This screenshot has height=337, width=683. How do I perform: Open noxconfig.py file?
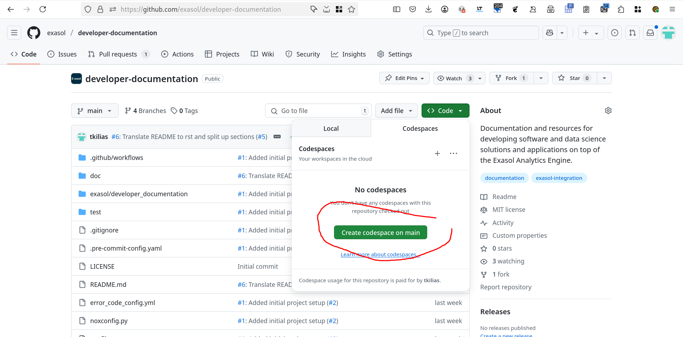(109, 321)
